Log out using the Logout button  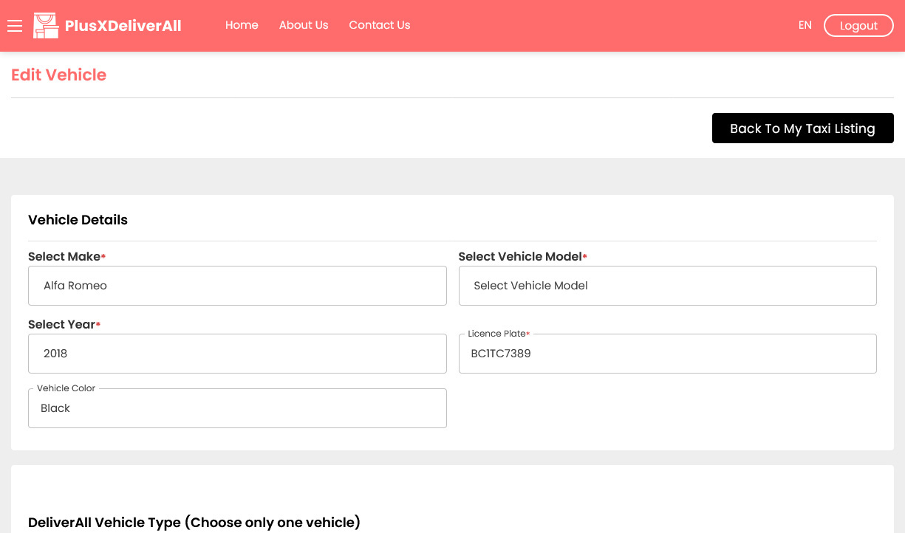pyautogui.click(x=858, y=26)
